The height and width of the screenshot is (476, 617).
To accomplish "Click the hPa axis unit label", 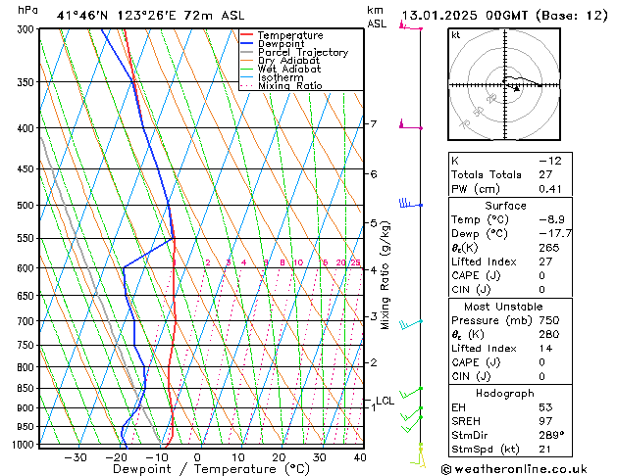I will [x=27, y=10].
